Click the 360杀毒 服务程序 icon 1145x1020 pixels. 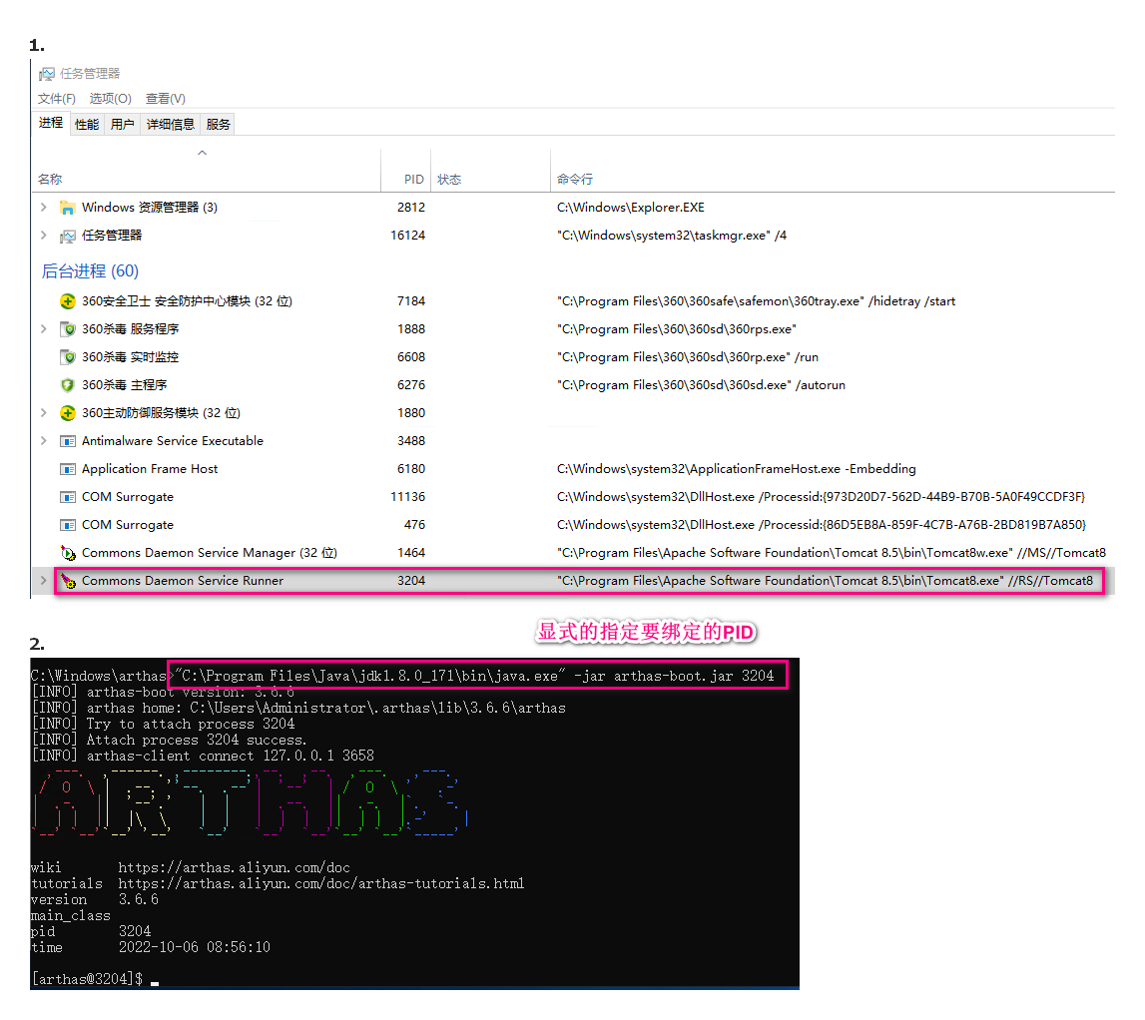coord(67,329)
